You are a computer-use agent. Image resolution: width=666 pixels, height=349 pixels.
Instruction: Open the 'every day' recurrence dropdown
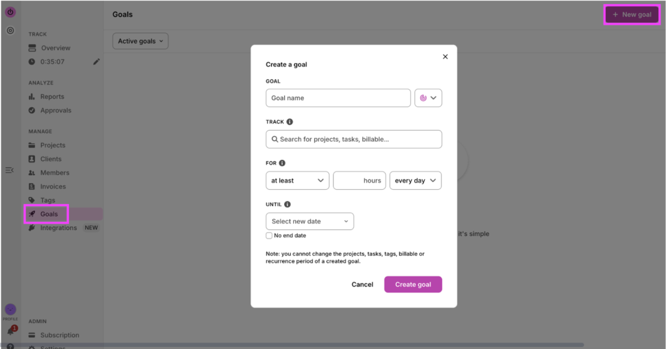pos(415,181)
